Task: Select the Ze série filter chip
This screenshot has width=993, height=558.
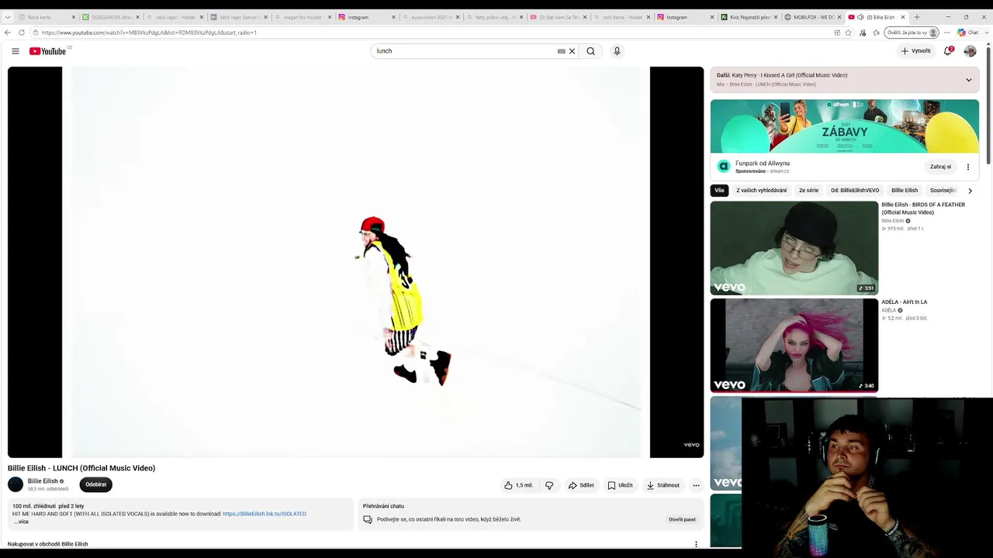Action: (x=808, y=191)
